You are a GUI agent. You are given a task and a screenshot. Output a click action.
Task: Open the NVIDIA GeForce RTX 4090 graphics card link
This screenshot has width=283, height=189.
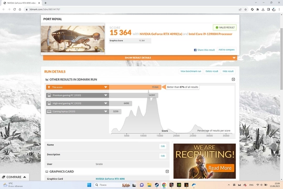110,179
